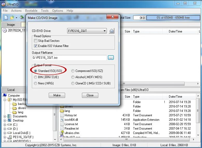The height and width of the screenshot is (148, 202).
Task: Click the lang folder icon in tree
Action: 15,112
